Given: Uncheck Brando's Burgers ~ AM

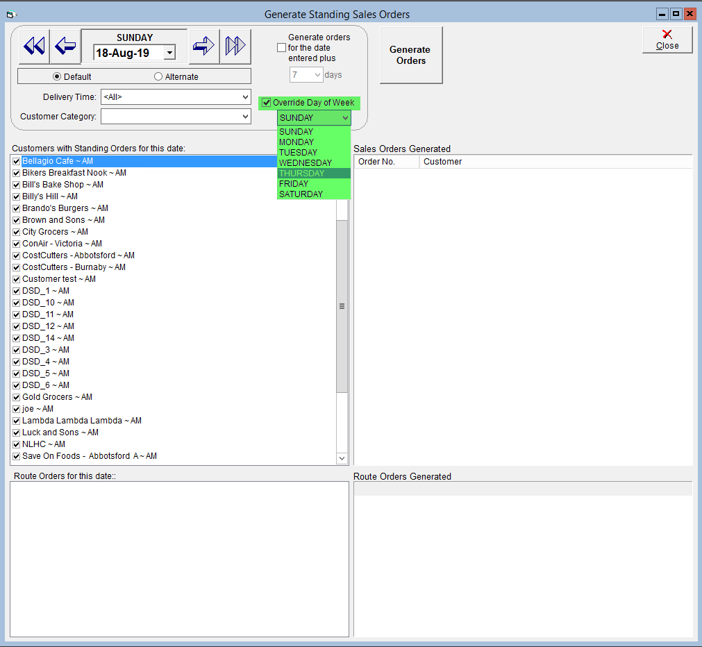Looking at the screenshot, I should pos(17,208).
